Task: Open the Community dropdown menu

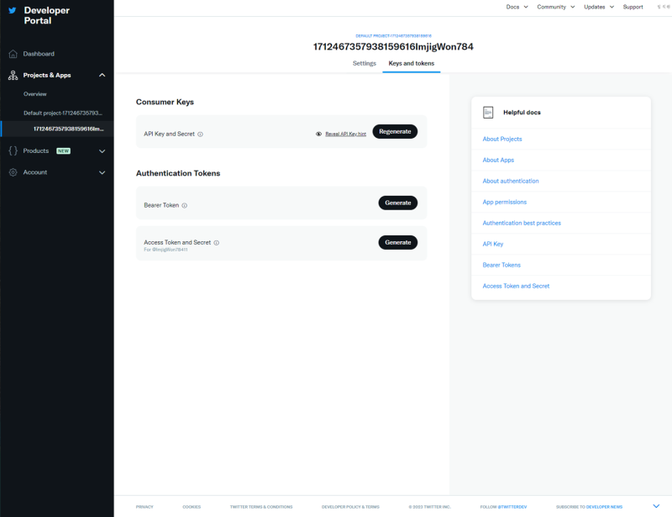Action: click(x=556, y=7)
